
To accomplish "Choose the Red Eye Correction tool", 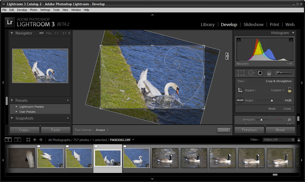I will click(260, 73).
